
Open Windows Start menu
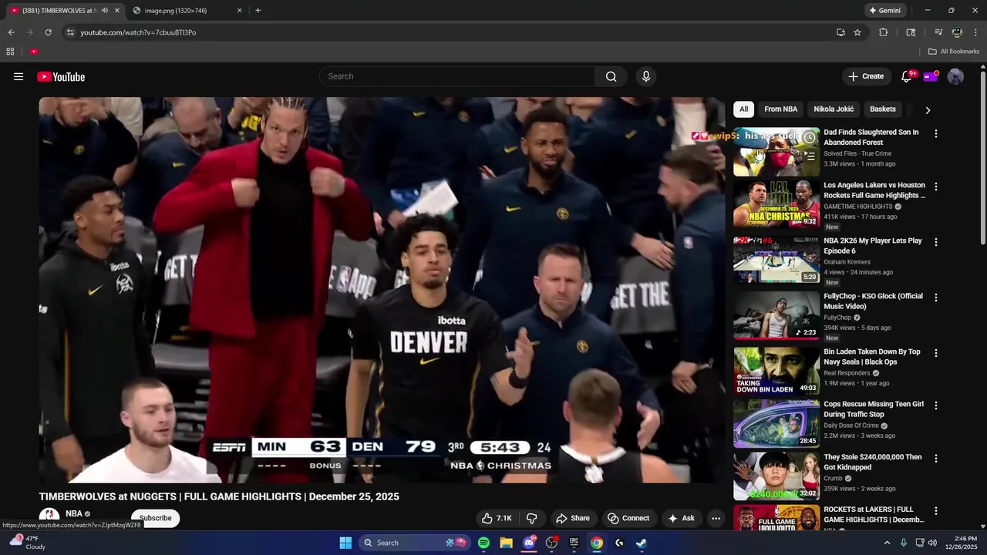(345, 543)
